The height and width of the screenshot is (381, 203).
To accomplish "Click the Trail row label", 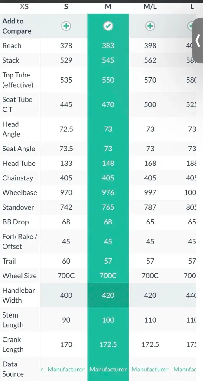I will 9,261.
